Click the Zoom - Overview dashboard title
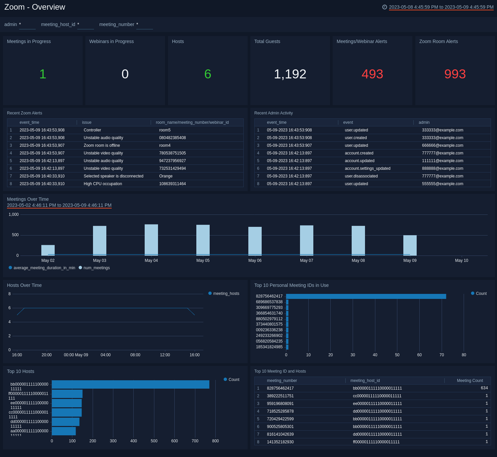 pyautogui.click(x=34, y=7)
